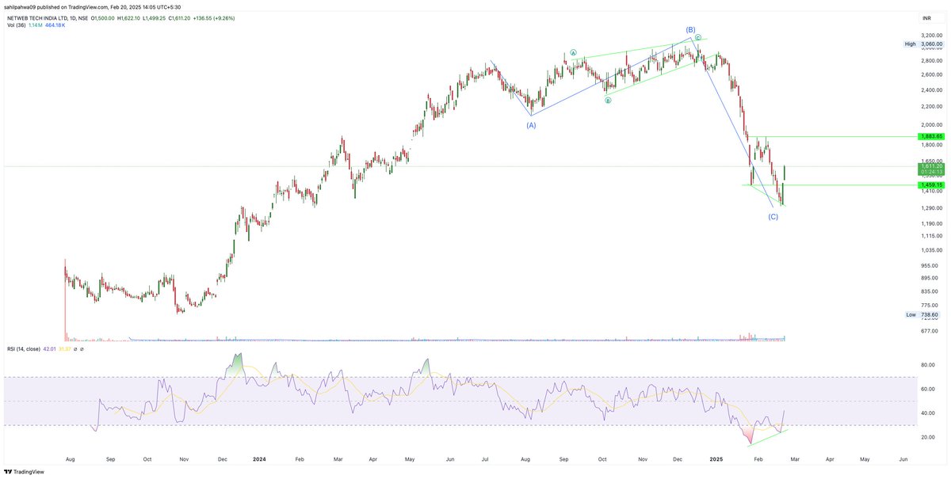Click the 2024 label on the time axis
Viewport: 951px width, 479px height.
[260, 458]
